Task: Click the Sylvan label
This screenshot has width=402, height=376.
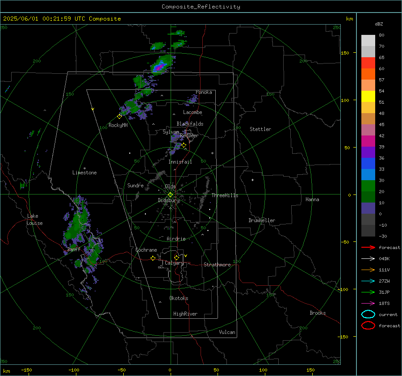Action: point(171,132)
